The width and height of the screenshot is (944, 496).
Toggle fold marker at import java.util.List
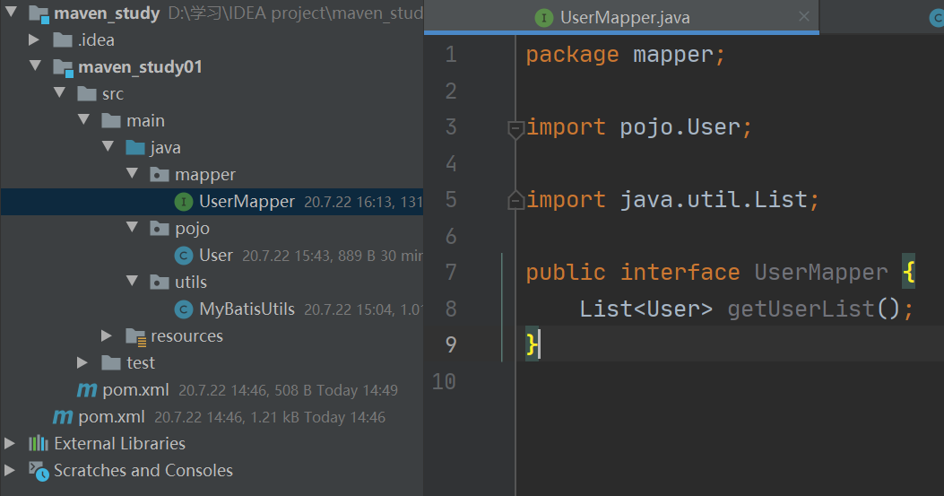coord(515,201)
